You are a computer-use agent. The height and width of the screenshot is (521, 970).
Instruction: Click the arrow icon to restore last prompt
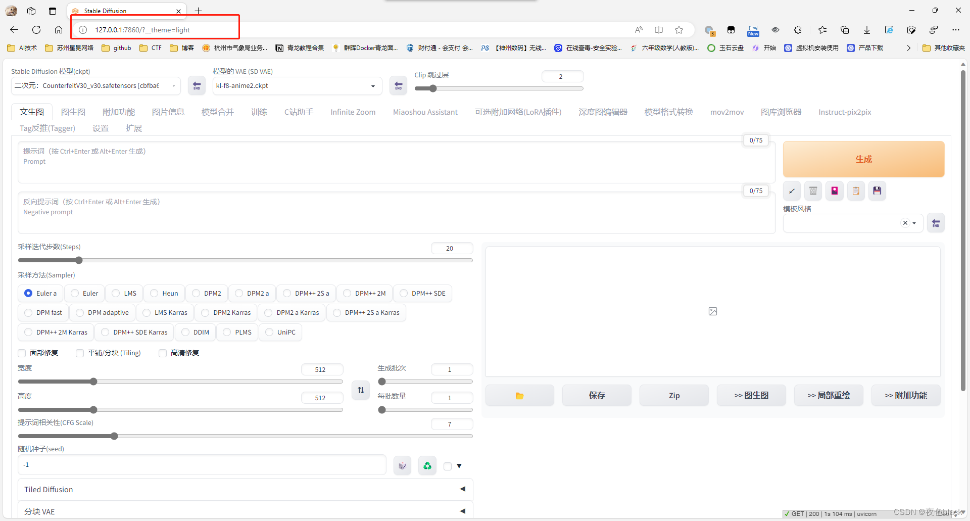pos(792,191)
